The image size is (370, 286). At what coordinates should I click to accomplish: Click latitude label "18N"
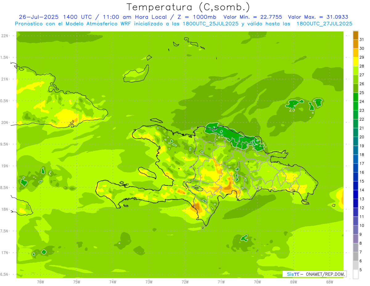pos(5,209)
